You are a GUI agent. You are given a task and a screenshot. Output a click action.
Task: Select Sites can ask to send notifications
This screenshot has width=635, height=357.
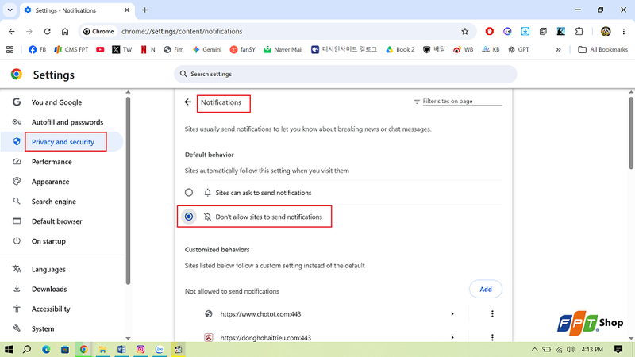[189, 193]
